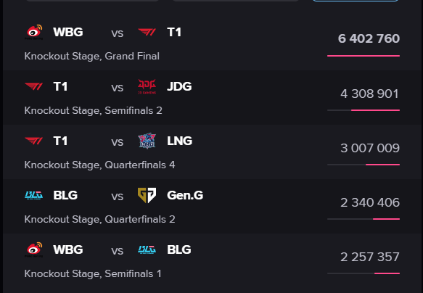Open the Knockout Stage, Grand Final match
Viewport: 423px width, 293px height.
pyautogui.click(x=212, y=43)
